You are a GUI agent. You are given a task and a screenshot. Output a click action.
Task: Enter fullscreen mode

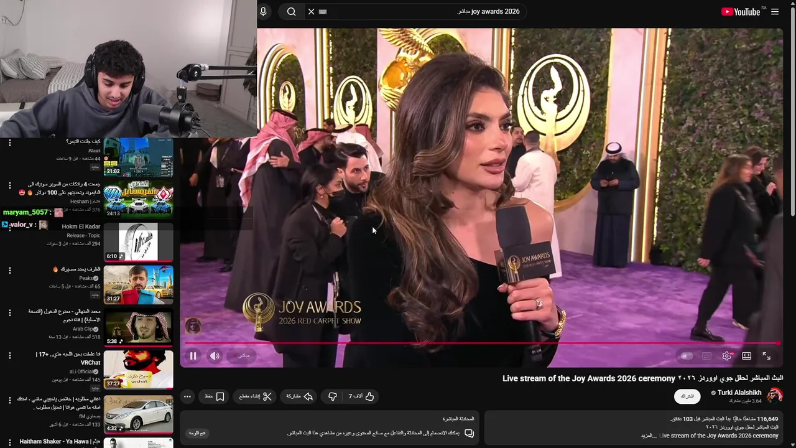pos(767,356)
